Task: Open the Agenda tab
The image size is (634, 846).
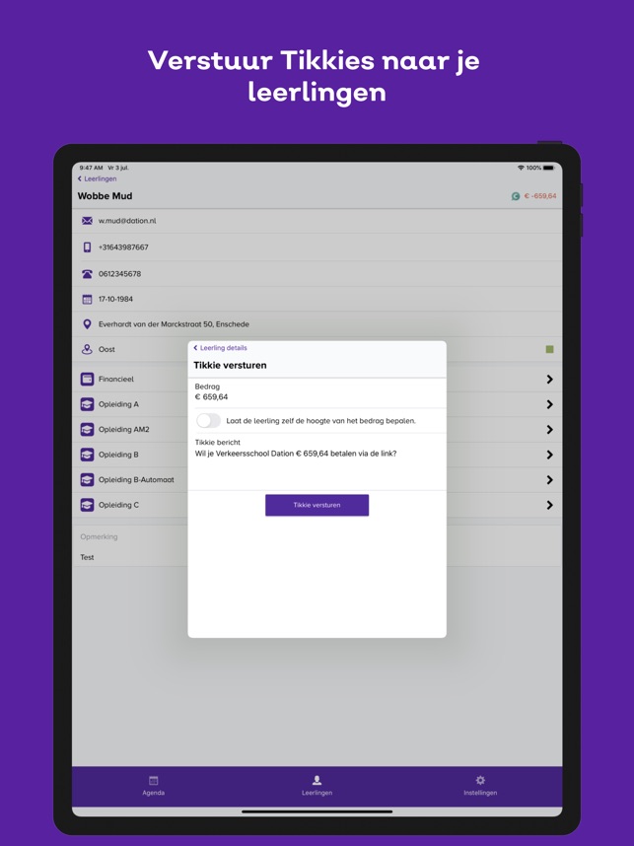Action: pyautogui.click(x=153, y=786)
